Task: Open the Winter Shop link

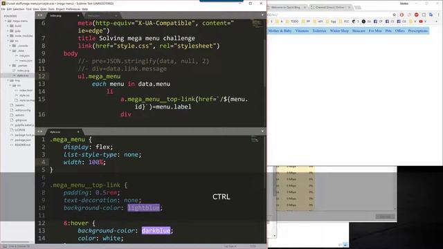Action: point(339,30)
